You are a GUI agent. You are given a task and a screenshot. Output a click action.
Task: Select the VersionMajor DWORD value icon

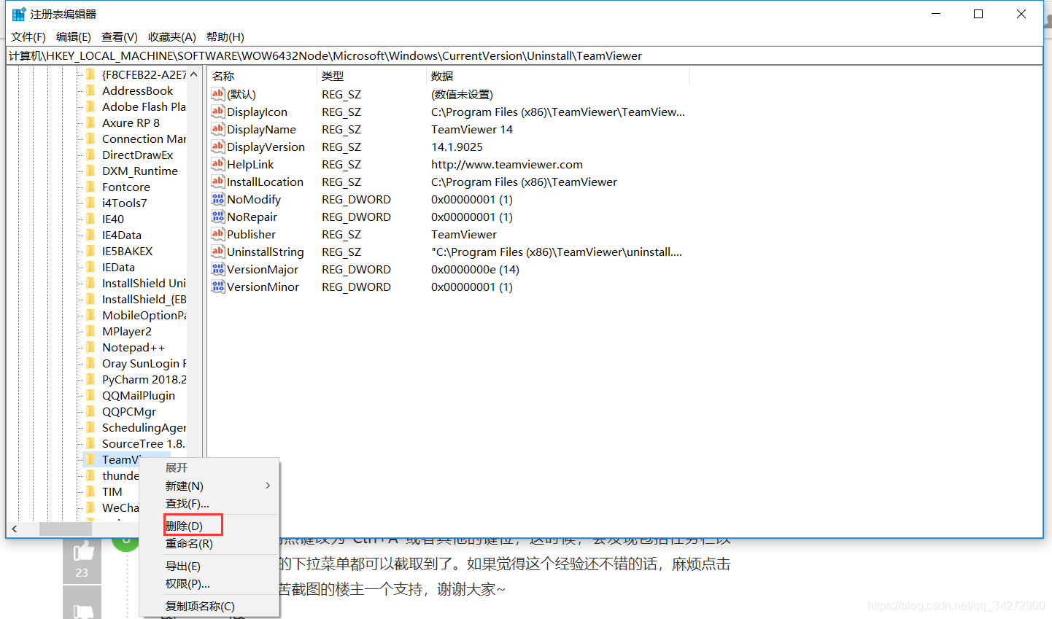[218, 269]
